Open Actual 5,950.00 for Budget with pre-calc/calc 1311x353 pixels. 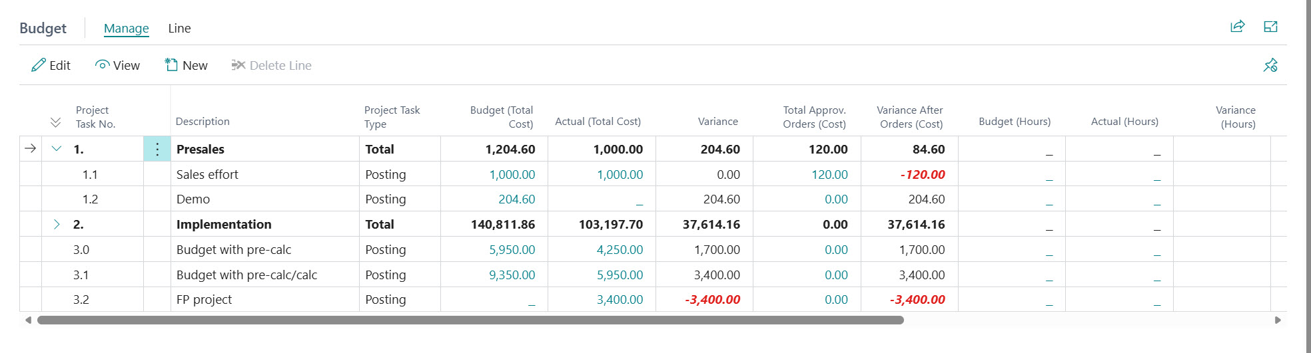coord(620,275)
